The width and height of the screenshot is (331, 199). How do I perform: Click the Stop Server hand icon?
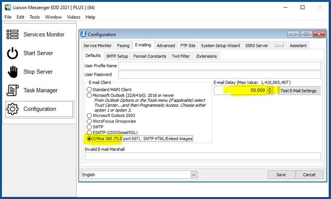point(13,72)
